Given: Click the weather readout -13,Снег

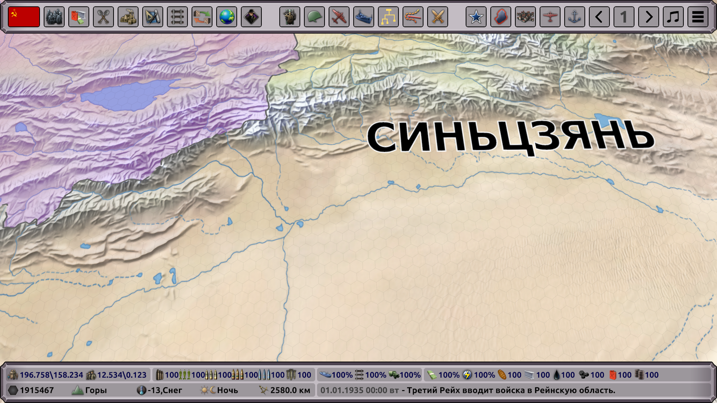Looking at the screenshot, I should (x=159, y=390).
